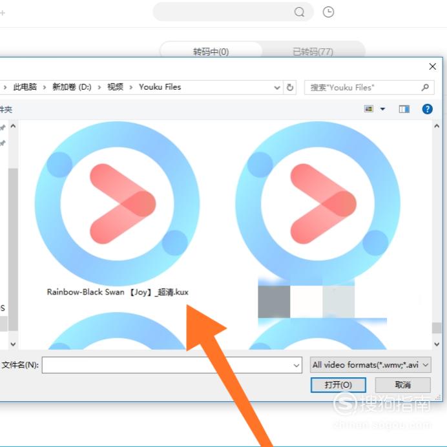Go to the 视频 folder in the path
447x447 pixels.
click(x=115, y=87)
